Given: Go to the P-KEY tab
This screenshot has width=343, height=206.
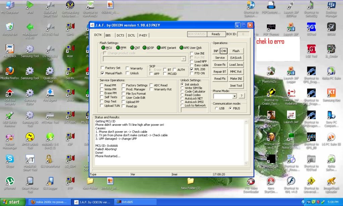Looking at the screenshot, I should click(143, 36).
